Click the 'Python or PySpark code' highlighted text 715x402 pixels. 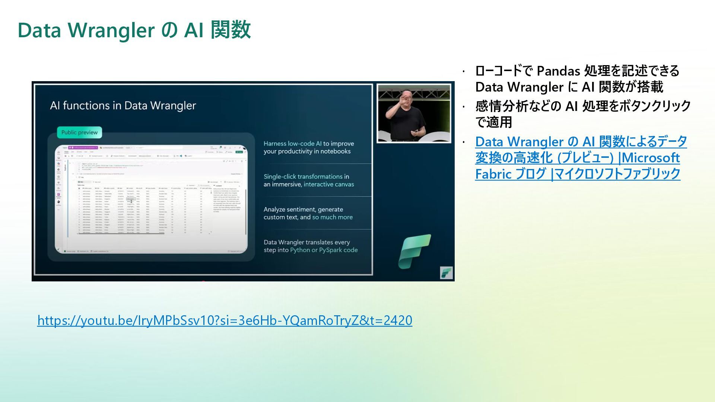324,250
